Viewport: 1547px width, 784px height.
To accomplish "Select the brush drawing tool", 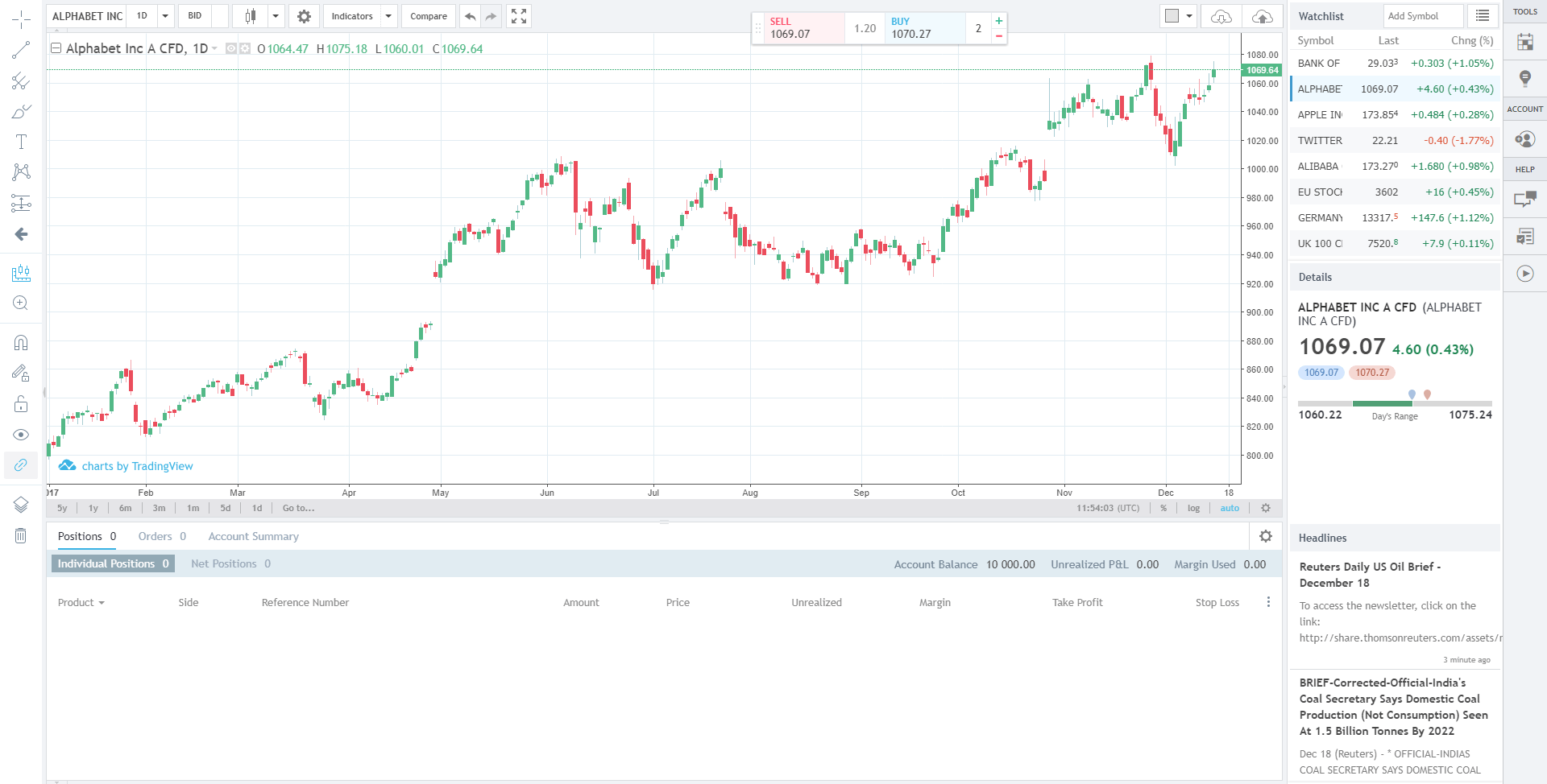I will point(21,111).
